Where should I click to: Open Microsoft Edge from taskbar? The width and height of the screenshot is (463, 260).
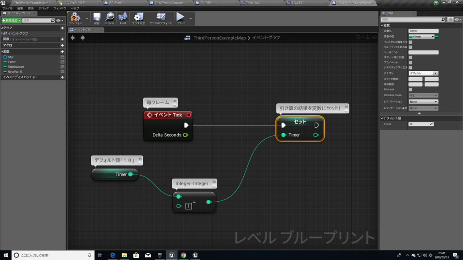point(113,255)
